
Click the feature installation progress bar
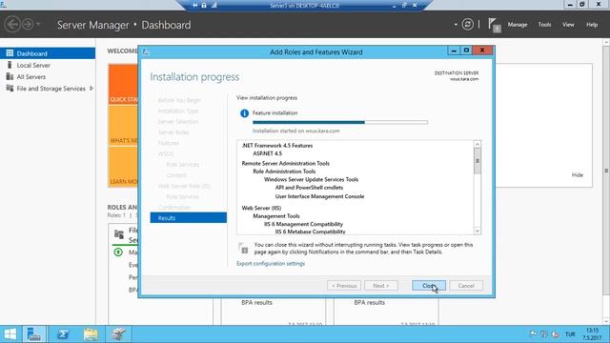point(340,122)
